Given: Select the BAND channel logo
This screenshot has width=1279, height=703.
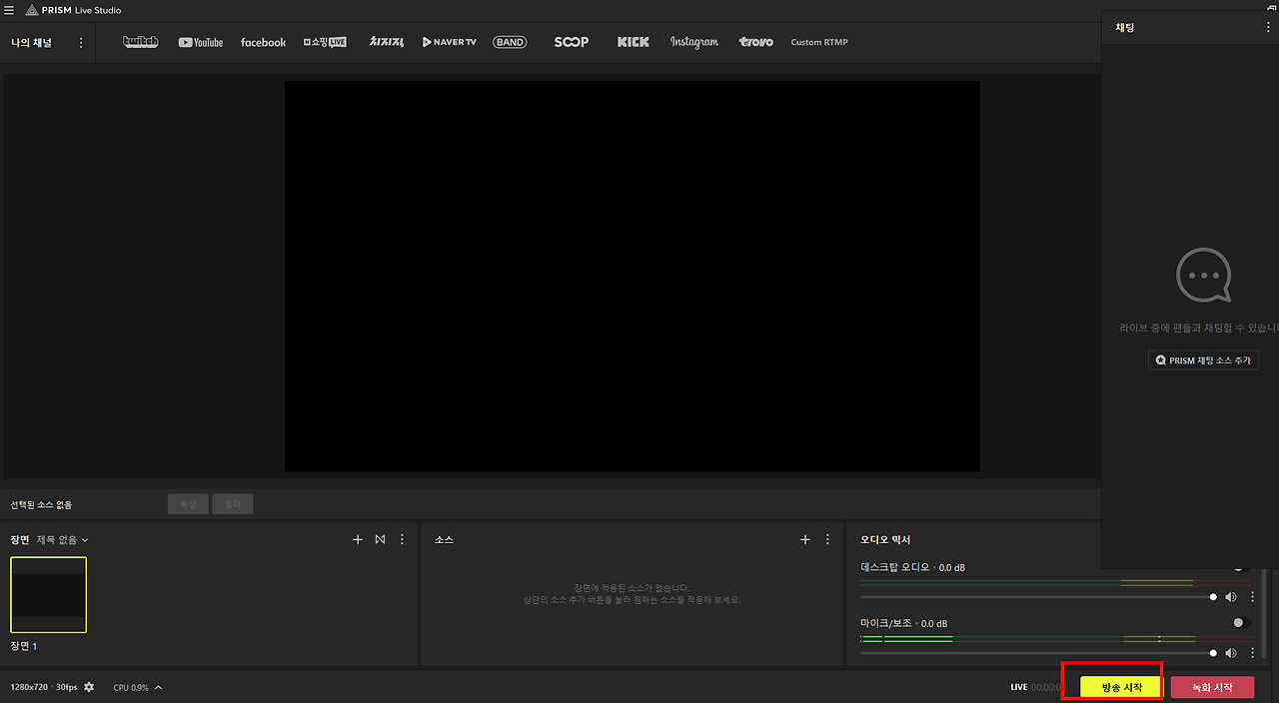Looking at the screenshot, I should (510, 42).
